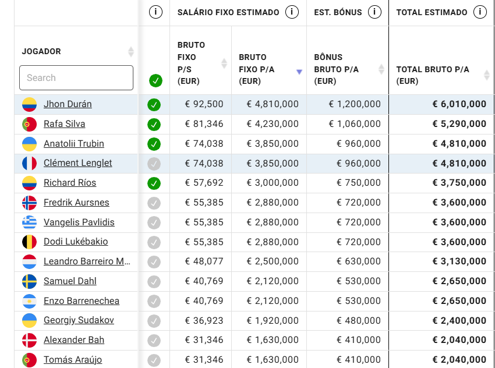This screenshot has width=495, height=368.
Task: Open the Georgiy Sudakov player link
Action: coord(79,320)
